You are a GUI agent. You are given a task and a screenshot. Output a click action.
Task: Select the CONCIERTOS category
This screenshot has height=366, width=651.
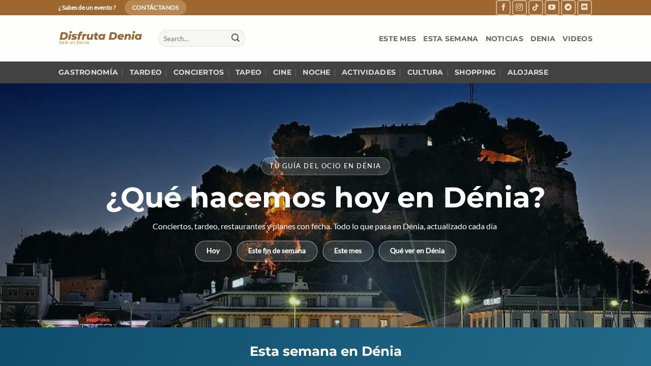[198, 72]
